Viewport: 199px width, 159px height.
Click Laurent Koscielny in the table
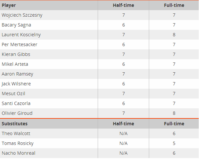21,35
